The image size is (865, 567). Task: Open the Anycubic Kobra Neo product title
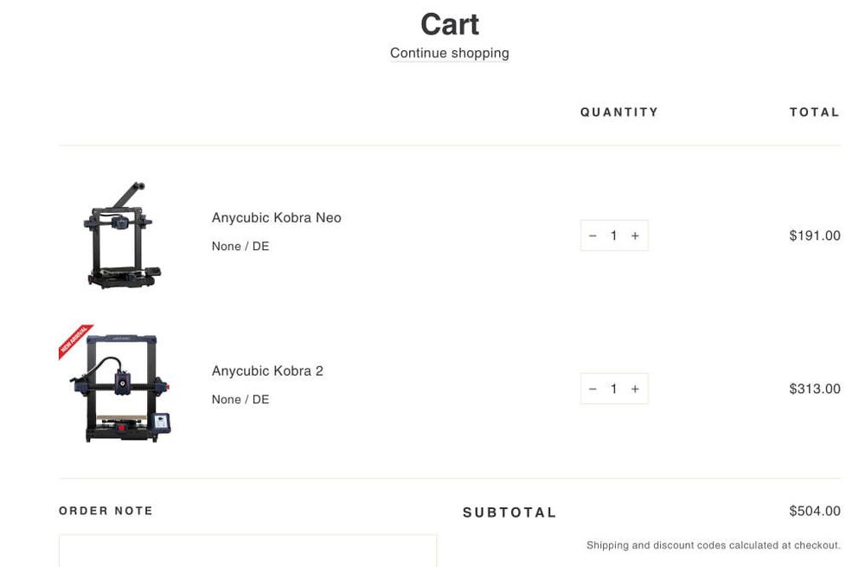click(276, 217)
